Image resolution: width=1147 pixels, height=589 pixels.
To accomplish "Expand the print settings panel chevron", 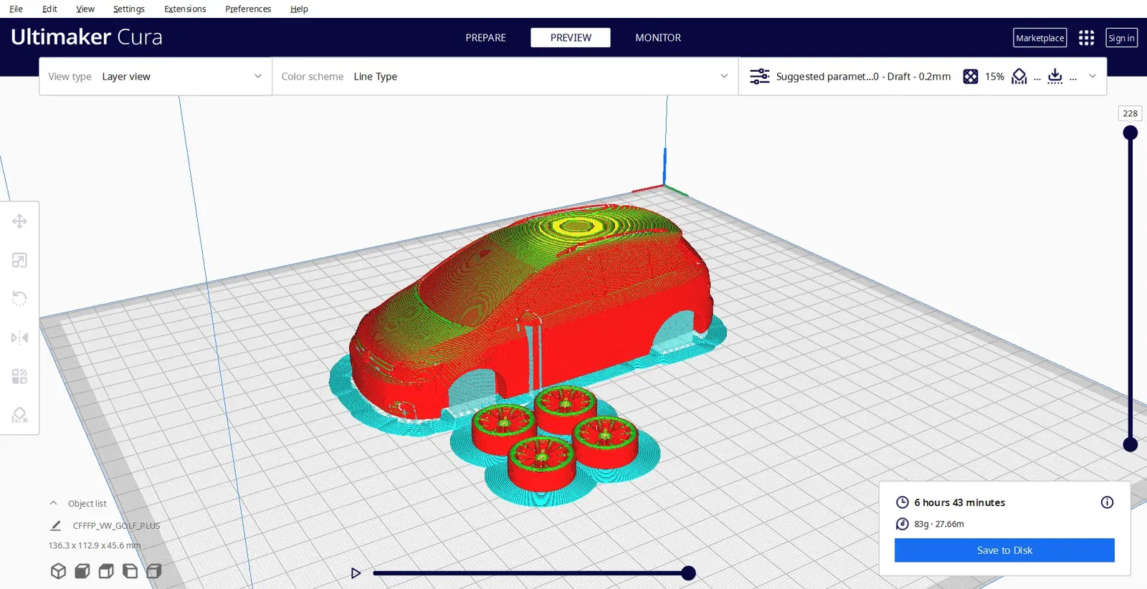I will (1093, 76).
